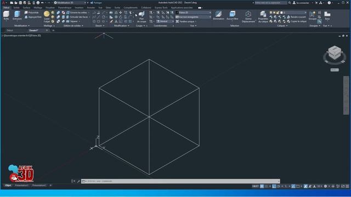Click the Rendre courant layer button
Viewport: 351px width, 197px height.
pos(296,17)
